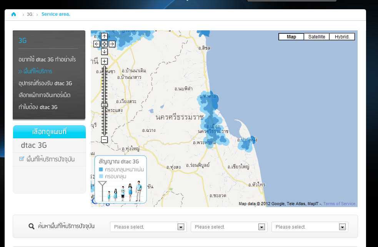Click the อ.ชะอวด label on map
This screenshot has height=247, width=378.
coord(218,196)
